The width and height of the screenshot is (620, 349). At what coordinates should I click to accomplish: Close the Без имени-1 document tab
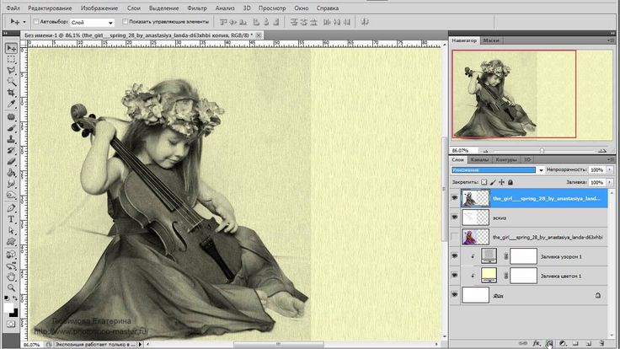[x=259, y=35]
